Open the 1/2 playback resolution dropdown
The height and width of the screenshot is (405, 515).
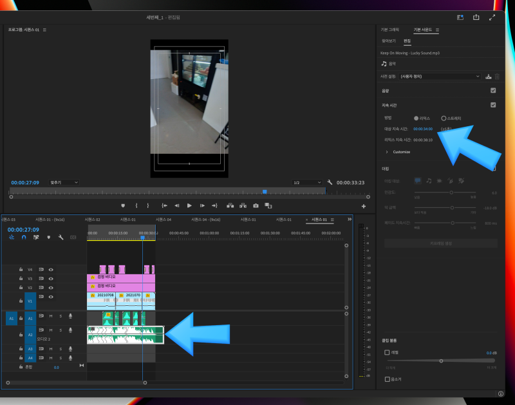(307, 182)
